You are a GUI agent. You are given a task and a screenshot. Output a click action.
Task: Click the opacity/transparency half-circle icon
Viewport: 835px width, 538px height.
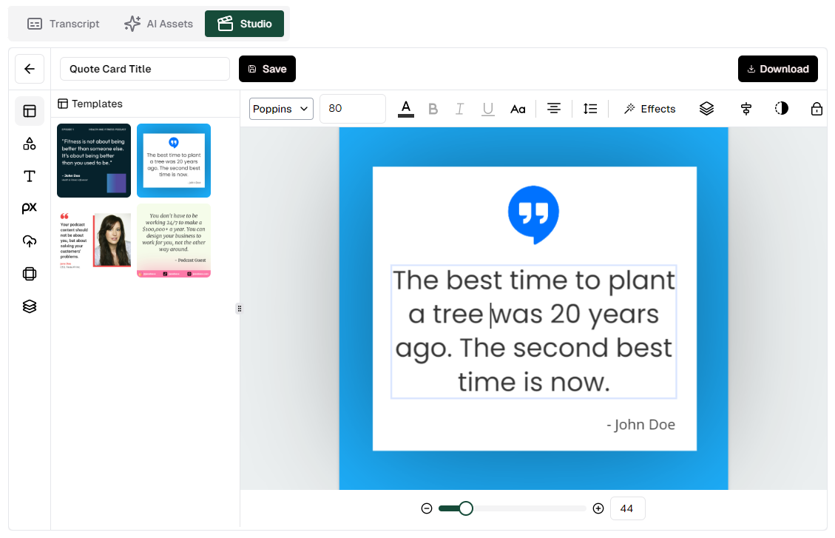782,109
